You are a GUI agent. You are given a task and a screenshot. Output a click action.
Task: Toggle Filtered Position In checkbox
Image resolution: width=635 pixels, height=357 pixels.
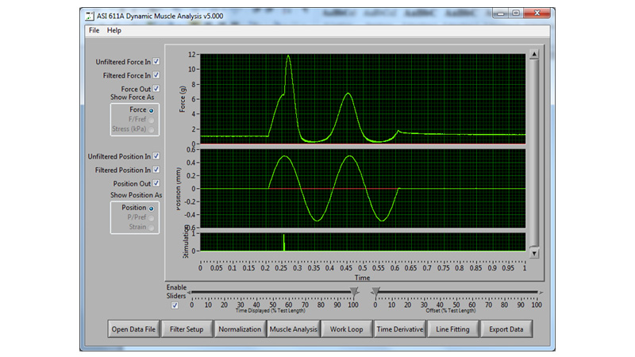click(x=156, y=170)
